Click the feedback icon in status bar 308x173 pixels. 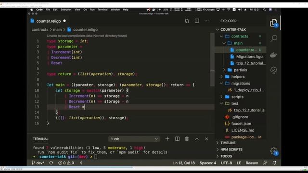pyautogui.click(x=265, y=163)
